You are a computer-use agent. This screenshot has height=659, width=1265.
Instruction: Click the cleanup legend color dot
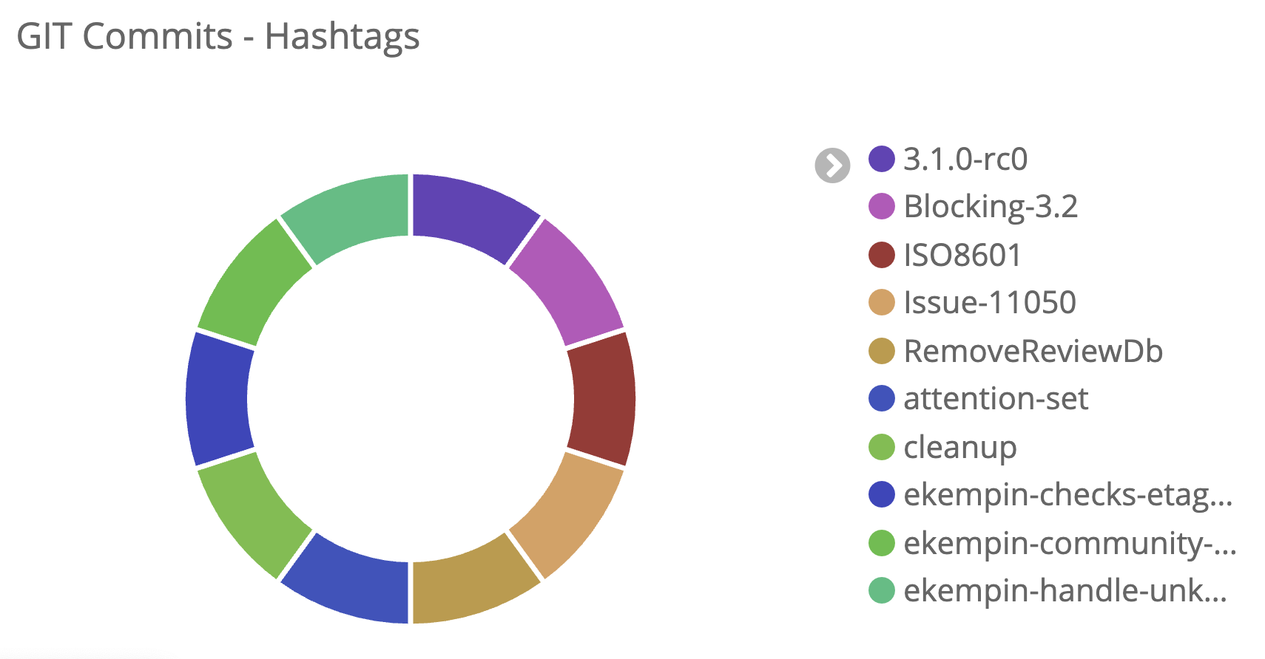coord(881,447)
